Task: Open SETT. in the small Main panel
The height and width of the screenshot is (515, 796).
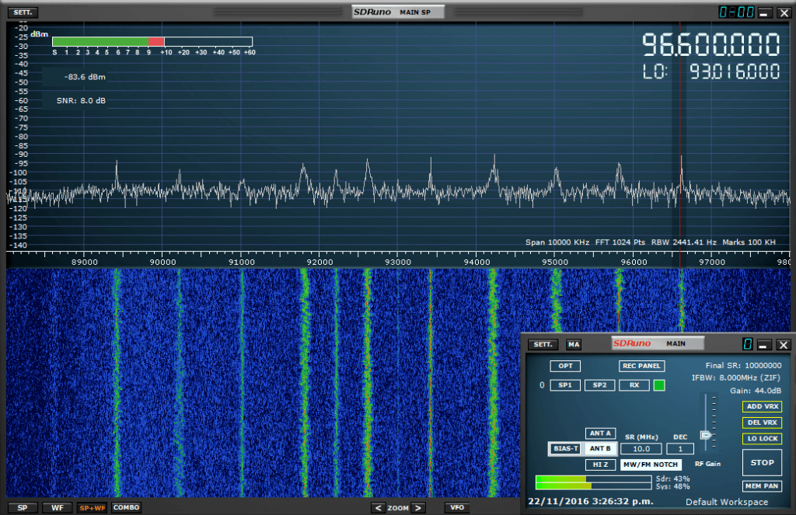Action: click(543, 345)
